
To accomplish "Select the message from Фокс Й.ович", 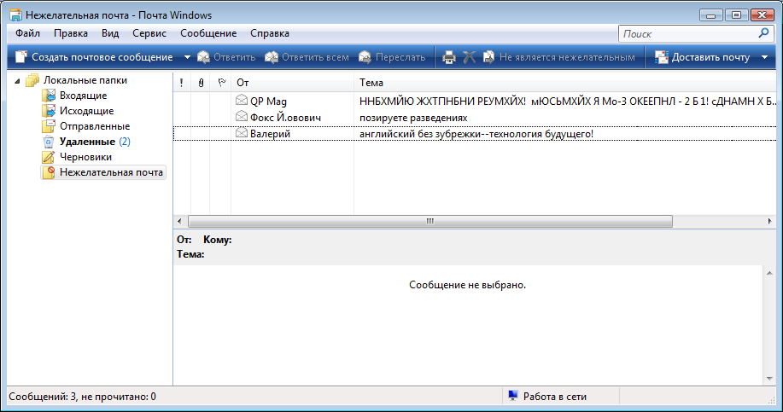I will click(475, 118).
